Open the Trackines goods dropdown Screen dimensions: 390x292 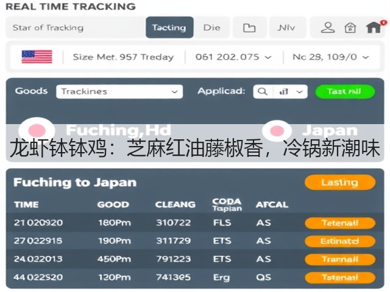point(119,92)
